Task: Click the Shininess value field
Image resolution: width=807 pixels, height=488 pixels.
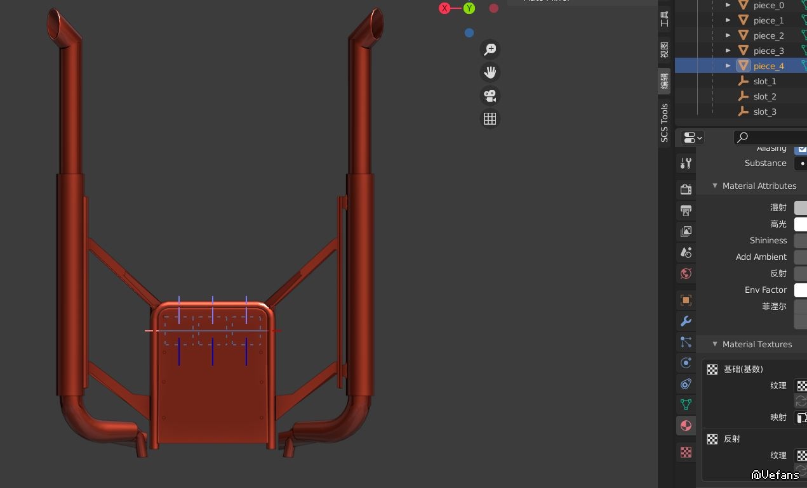Action: pyautogui.click(x=801, y=241)
